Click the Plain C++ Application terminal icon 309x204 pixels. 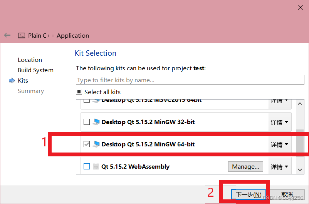pyautogui.click(x=22, y=35)
